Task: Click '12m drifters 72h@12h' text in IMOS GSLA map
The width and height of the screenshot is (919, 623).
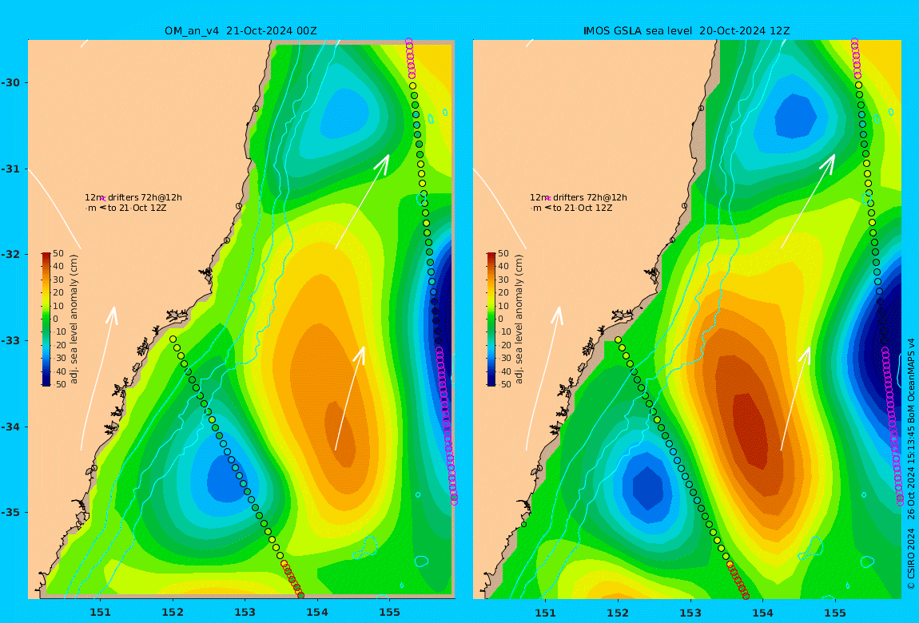Action: 579,198
